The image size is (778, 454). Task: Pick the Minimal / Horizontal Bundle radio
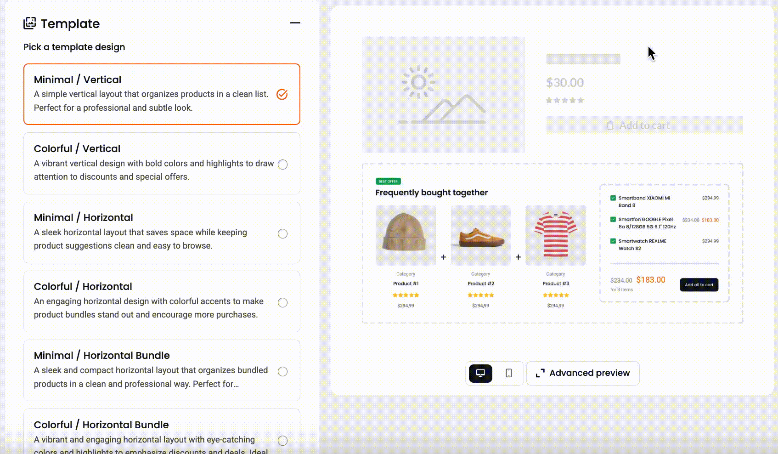click(283, 371)
